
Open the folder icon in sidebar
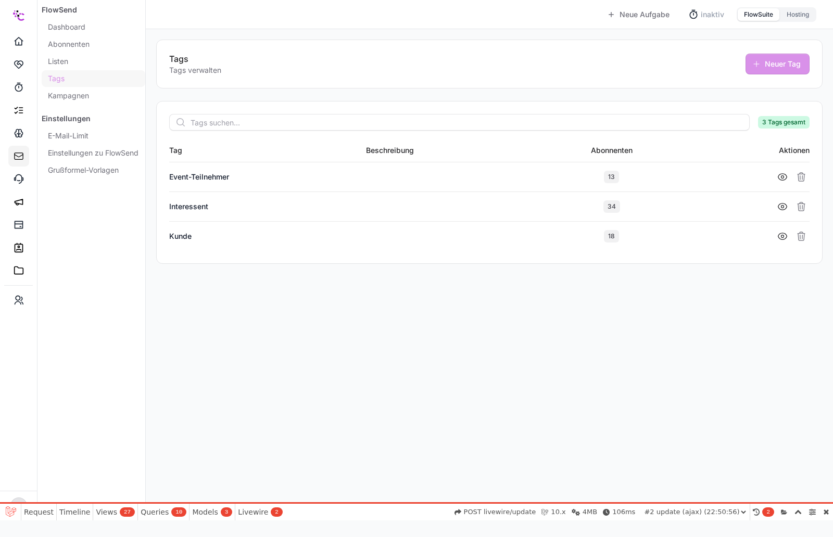(x=19, y=270)
